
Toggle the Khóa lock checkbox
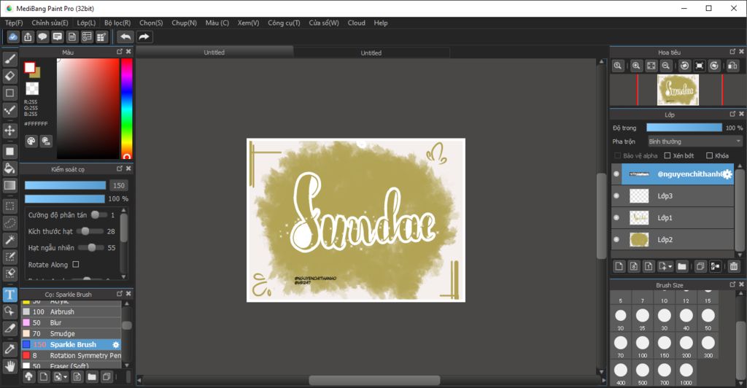pyautogui.click(x=709, y=155)
